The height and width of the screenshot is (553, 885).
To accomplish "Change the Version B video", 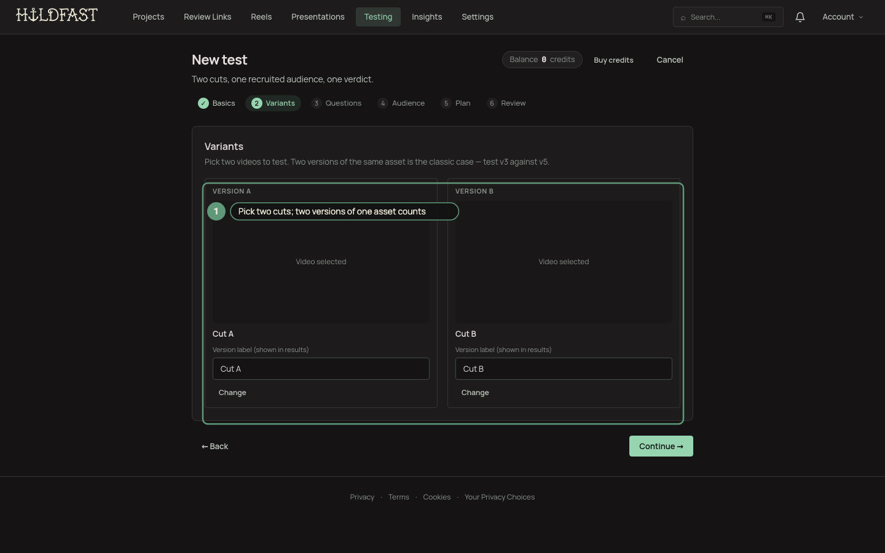I will tap(475, 393).
